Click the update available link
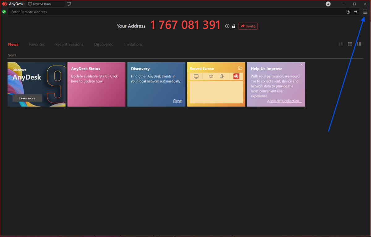Screen dimensions: 371x237 pos(94,79)
